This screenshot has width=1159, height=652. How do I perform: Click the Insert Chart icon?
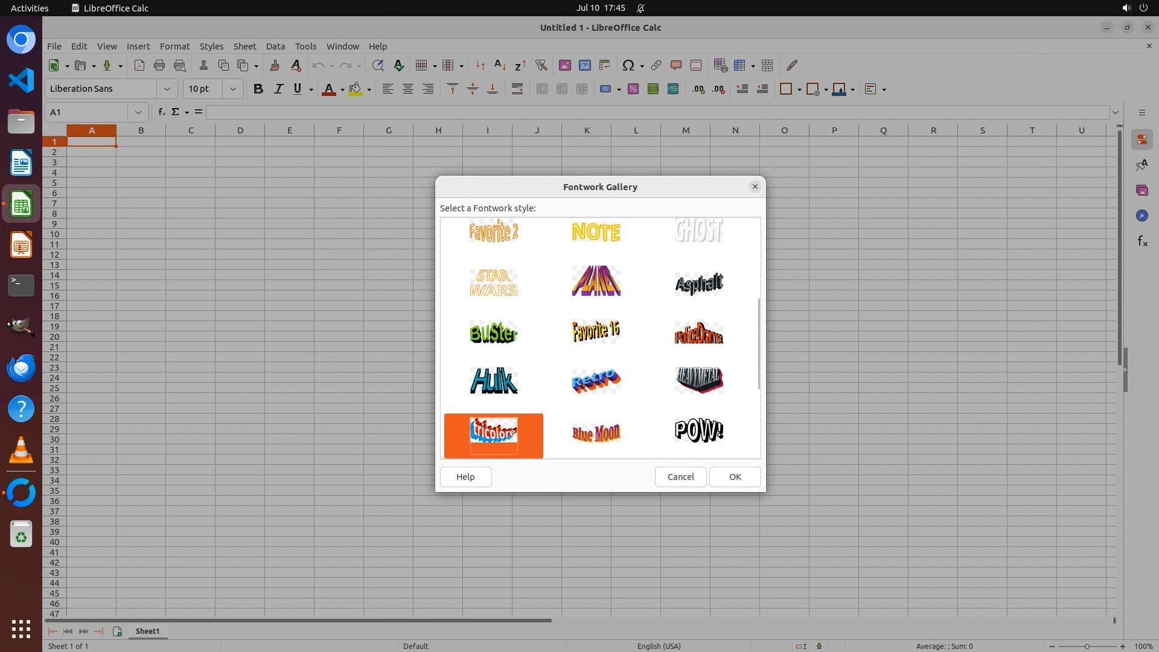[x=584, y=65]
